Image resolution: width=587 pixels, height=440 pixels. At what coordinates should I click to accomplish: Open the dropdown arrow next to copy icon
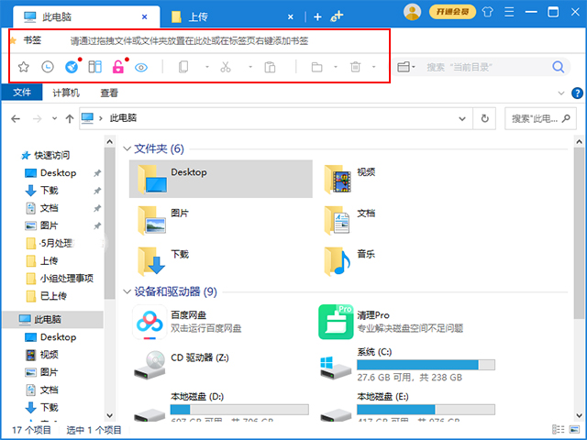coord(207,67)
